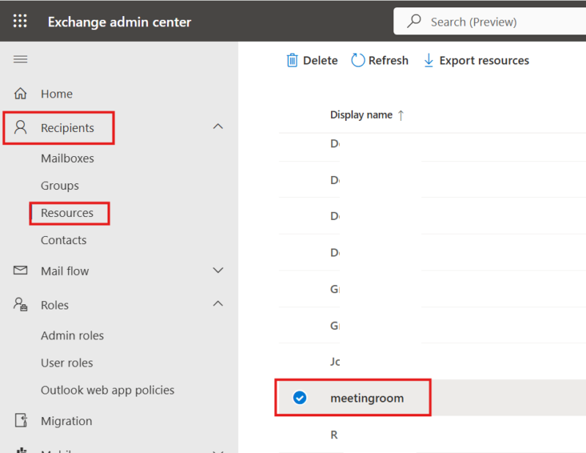The image size is (586, 453).
Task: Uncheck the meetingroom resource row
Action: click(x=300, y=397)
